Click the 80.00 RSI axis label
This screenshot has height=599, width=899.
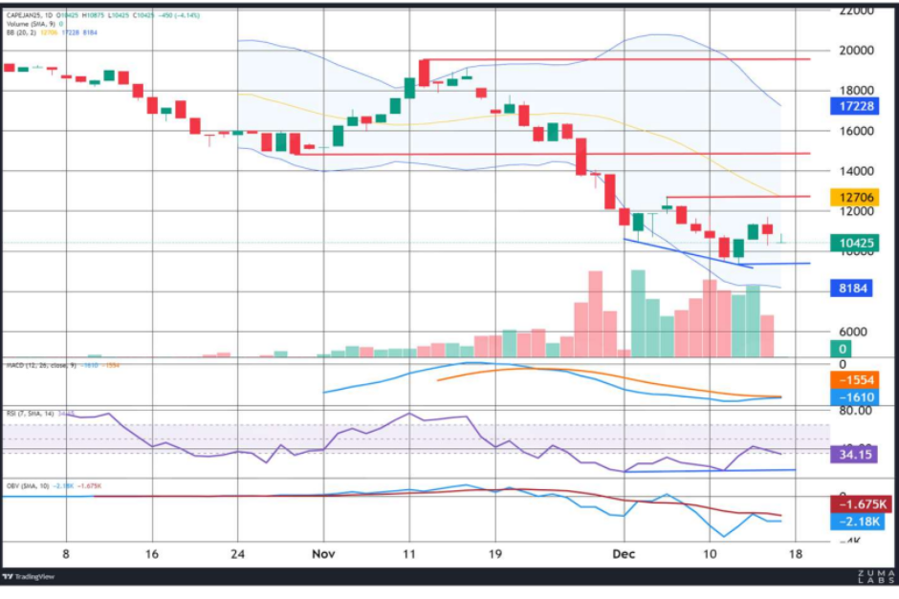855,411
